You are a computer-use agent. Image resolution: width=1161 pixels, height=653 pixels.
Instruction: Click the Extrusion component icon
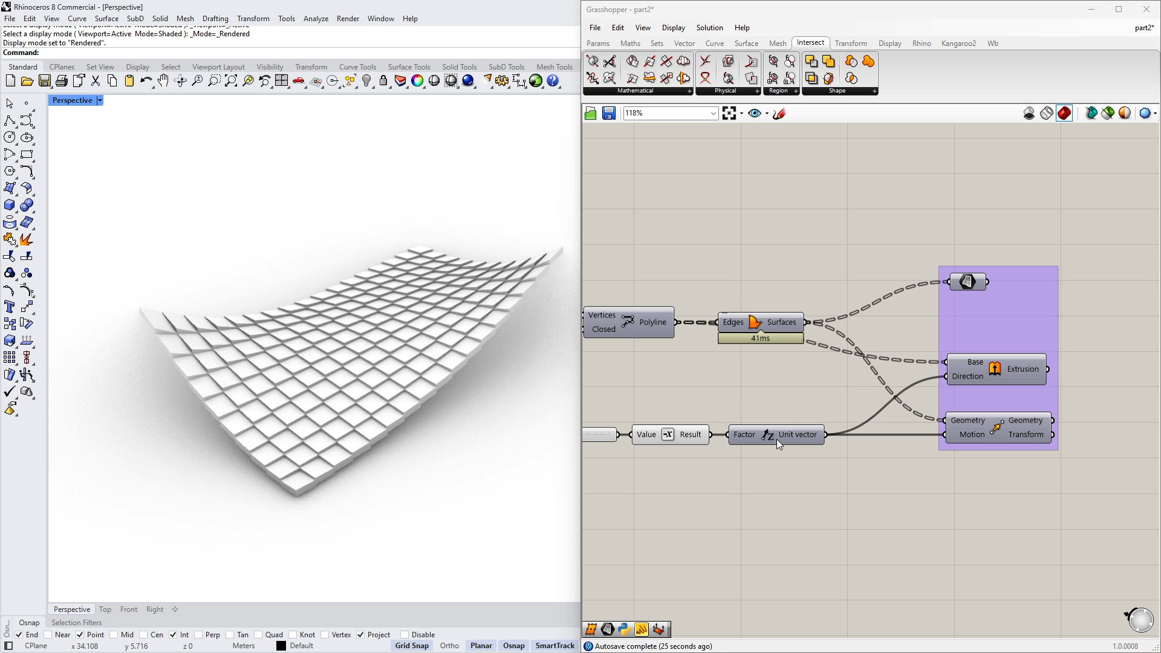pyautogui.click(x=995, y=369)
